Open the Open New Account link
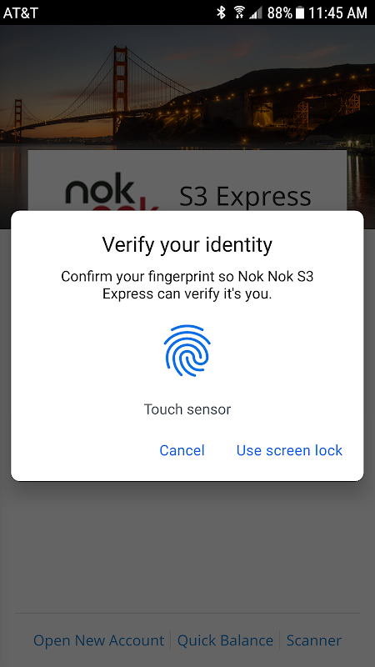Image resolution: width=375 pixels, height=667 pixels. click(98, 640)
